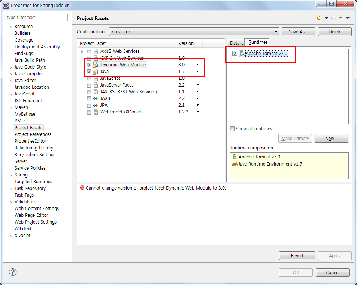Expand the Resource tree node
Viewport: 357px width, 285px height.
point(10,27)
